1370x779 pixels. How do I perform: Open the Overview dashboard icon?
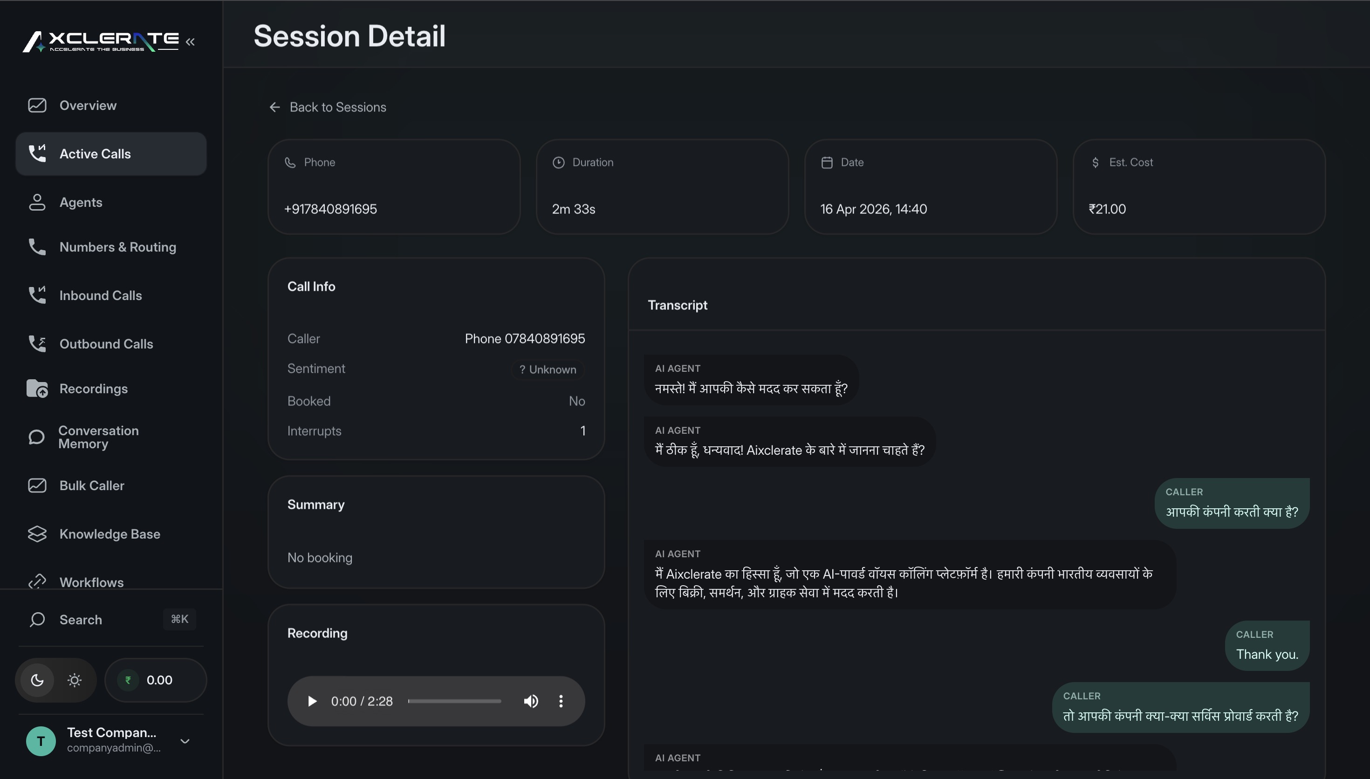[36, 105]
